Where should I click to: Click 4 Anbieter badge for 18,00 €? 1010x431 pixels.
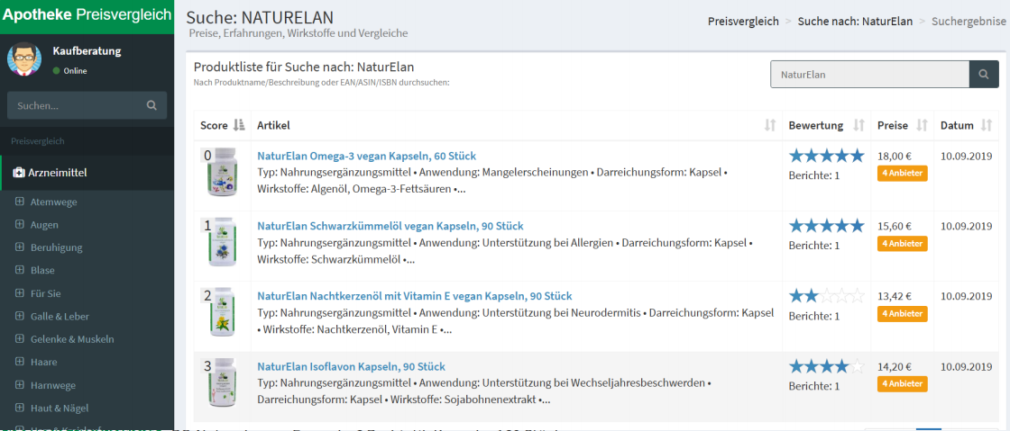[x=903, y=174]
